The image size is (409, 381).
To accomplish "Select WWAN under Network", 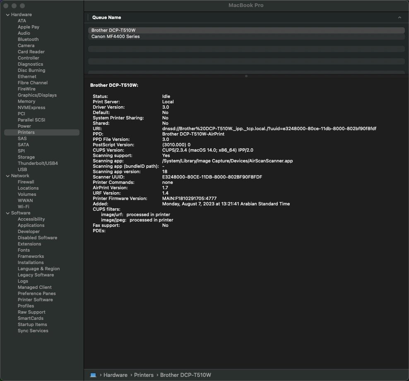I will (x=25, y=200).
